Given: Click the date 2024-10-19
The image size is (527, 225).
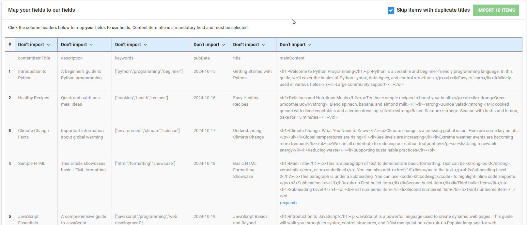Looking at the screenshot, I should 205,217.
